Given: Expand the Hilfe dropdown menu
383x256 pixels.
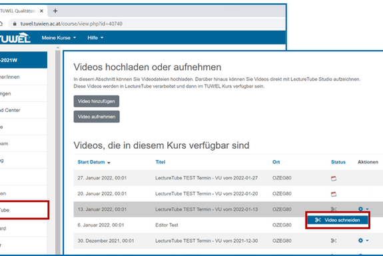Looking at the screenshot, I should pyautogui.click(x=95, y=38).
